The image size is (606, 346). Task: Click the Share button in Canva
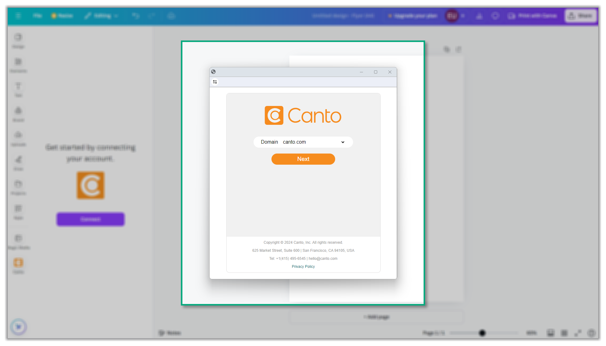(x=581, y=16)
